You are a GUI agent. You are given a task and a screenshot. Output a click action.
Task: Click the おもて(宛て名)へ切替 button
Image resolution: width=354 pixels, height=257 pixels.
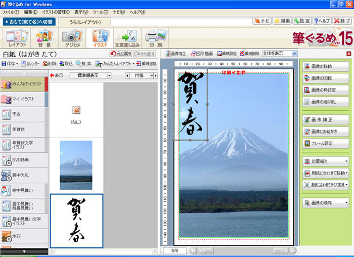28,22
